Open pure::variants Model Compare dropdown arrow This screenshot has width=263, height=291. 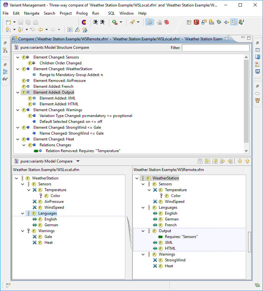pos(78,161)
